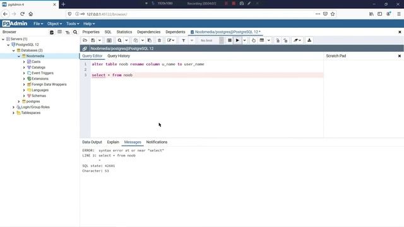The image size is (404, 227).
Task: Open the Data Output tab
Action: [x=92, y=142]
